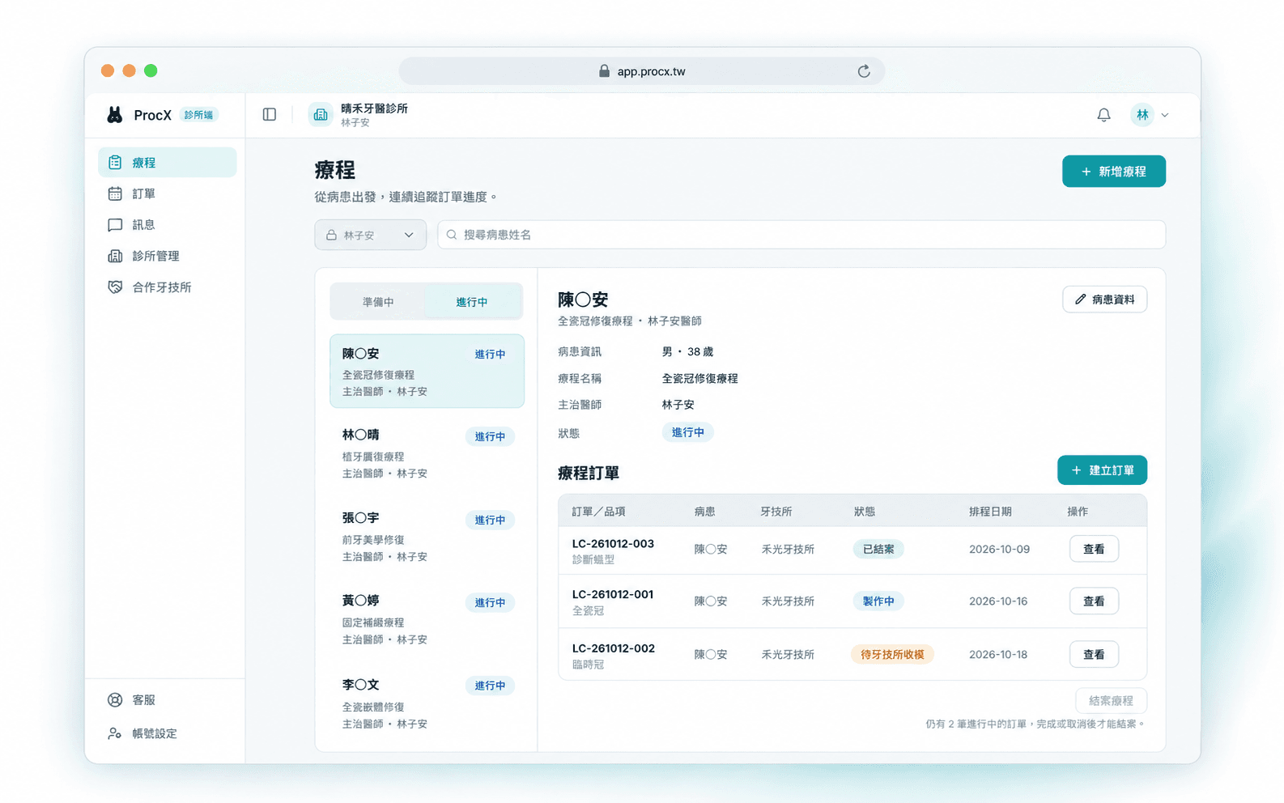
Task: Click the app.procx.tw address bar
Action: [642, 71]
